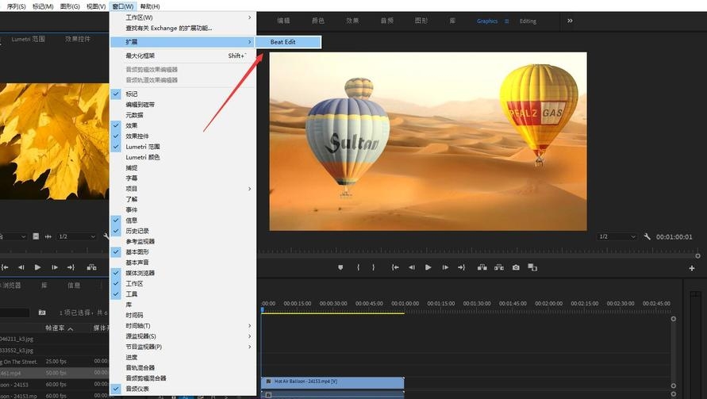The height and width of the screenshot is (399, 707).
Task: Play the Source monitor clip
Action: (38, 267)
